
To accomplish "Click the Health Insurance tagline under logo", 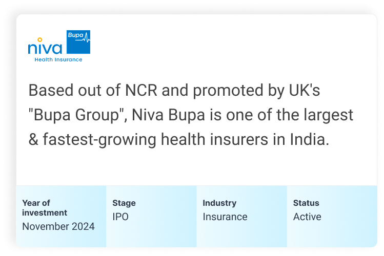I will pyautogui.click(x=58, y=60).
